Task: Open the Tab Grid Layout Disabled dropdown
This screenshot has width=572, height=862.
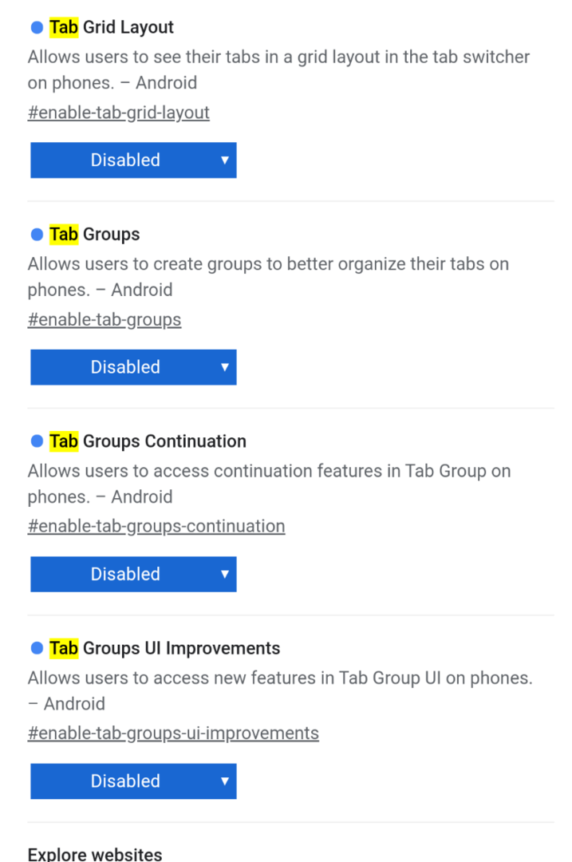Action: pyautogui.click(x=133, y=160)
